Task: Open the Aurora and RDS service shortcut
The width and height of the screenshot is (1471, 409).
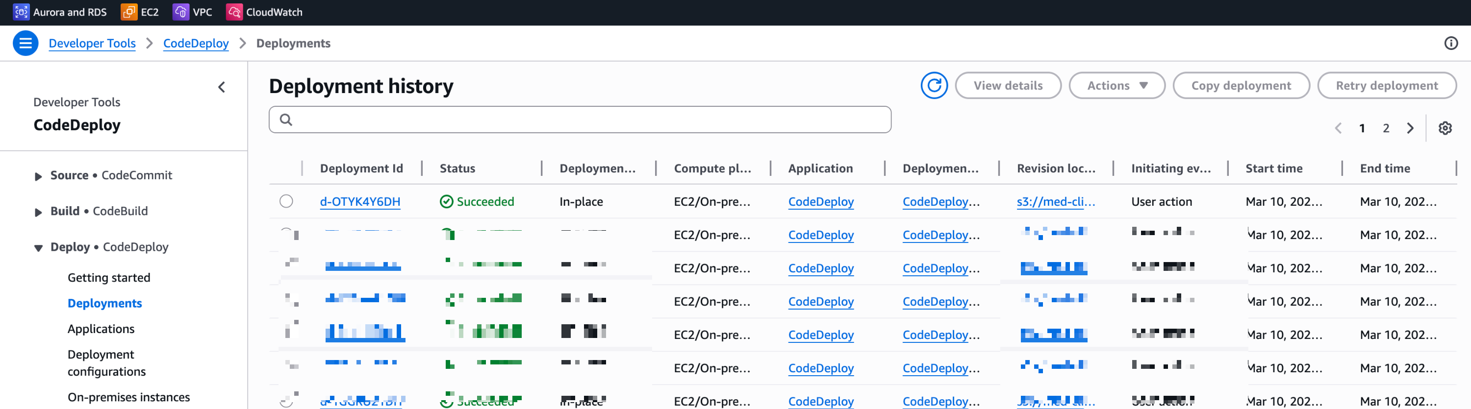Action: point(60,12)
